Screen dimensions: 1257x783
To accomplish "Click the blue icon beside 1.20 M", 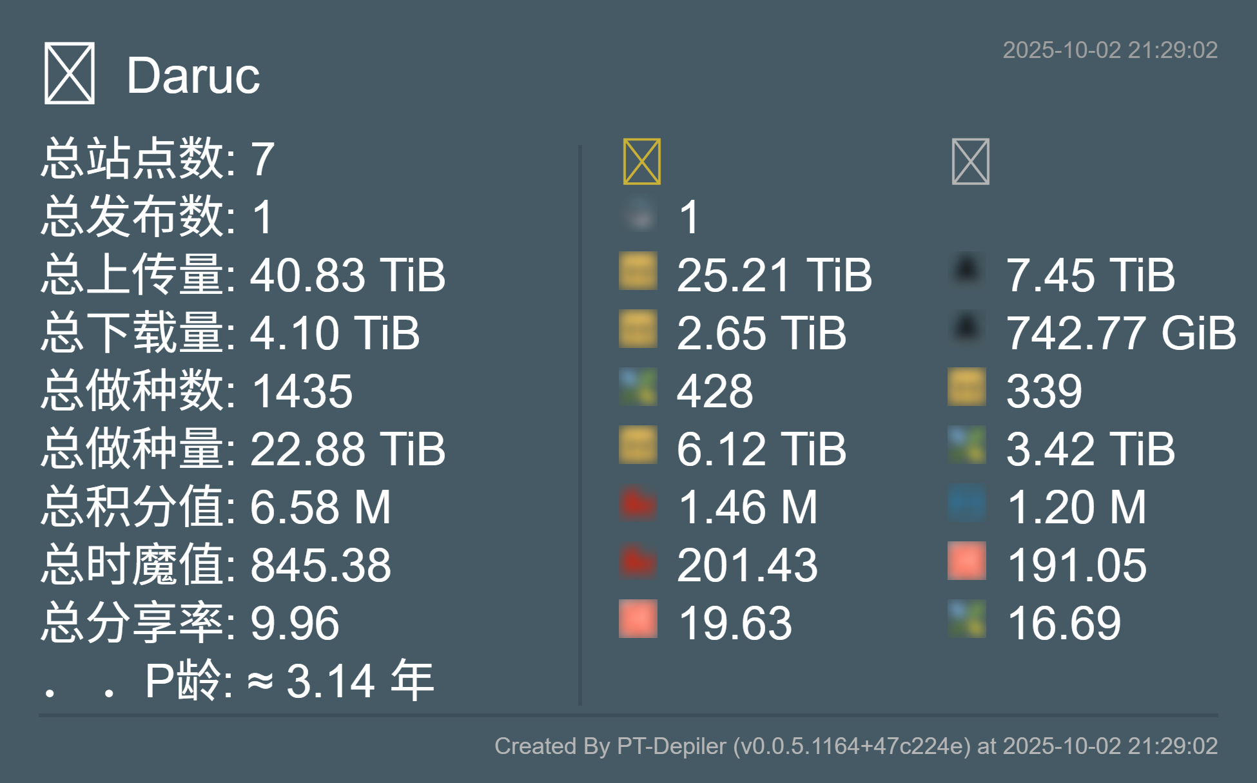I will click(x=967, y=503).
